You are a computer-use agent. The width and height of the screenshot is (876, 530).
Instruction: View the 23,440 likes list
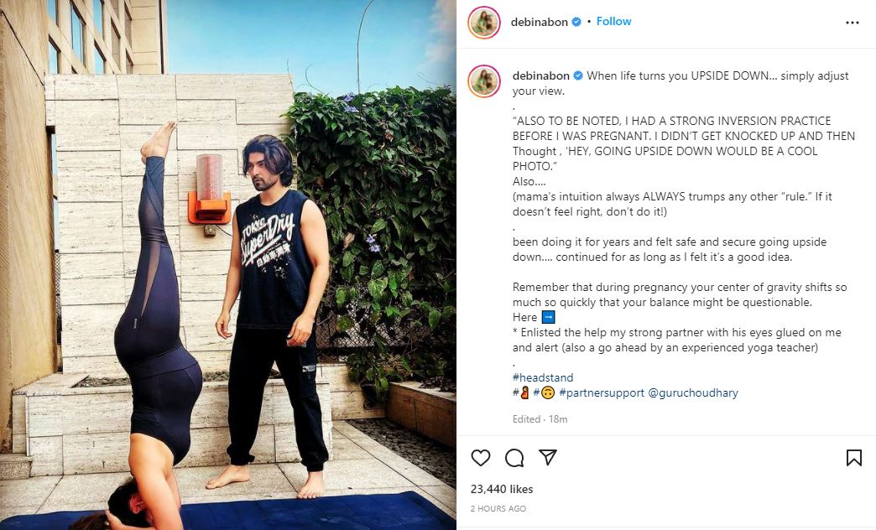pyautogui.click(x=502, y=489)
